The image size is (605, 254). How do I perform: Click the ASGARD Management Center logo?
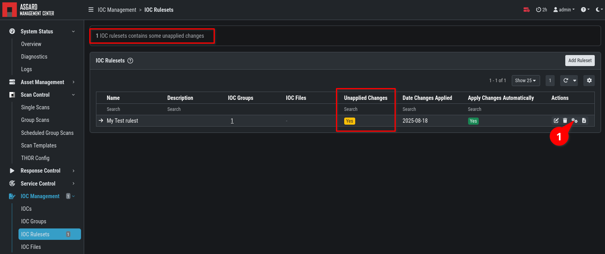click(28, 9)
